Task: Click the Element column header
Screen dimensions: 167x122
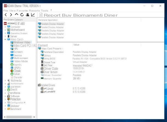Action: pos(43,46)
